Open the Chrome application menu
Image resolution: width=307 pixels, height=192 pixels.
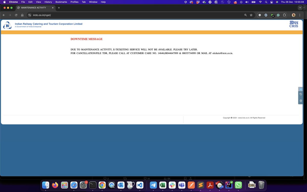click(13, 2)
